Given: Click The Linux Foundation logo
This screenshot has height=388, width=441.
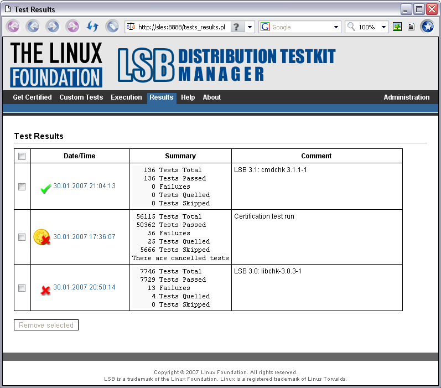Looking at the screenshot, I should [x=56, y=65].
